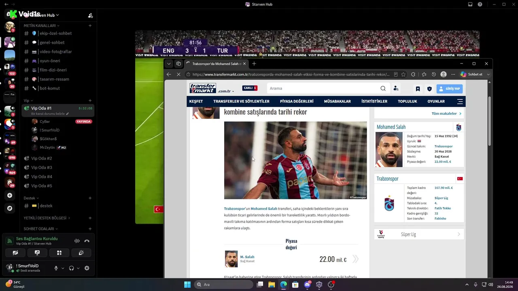Open Discord activities launcher button

(x=59, y=253)
